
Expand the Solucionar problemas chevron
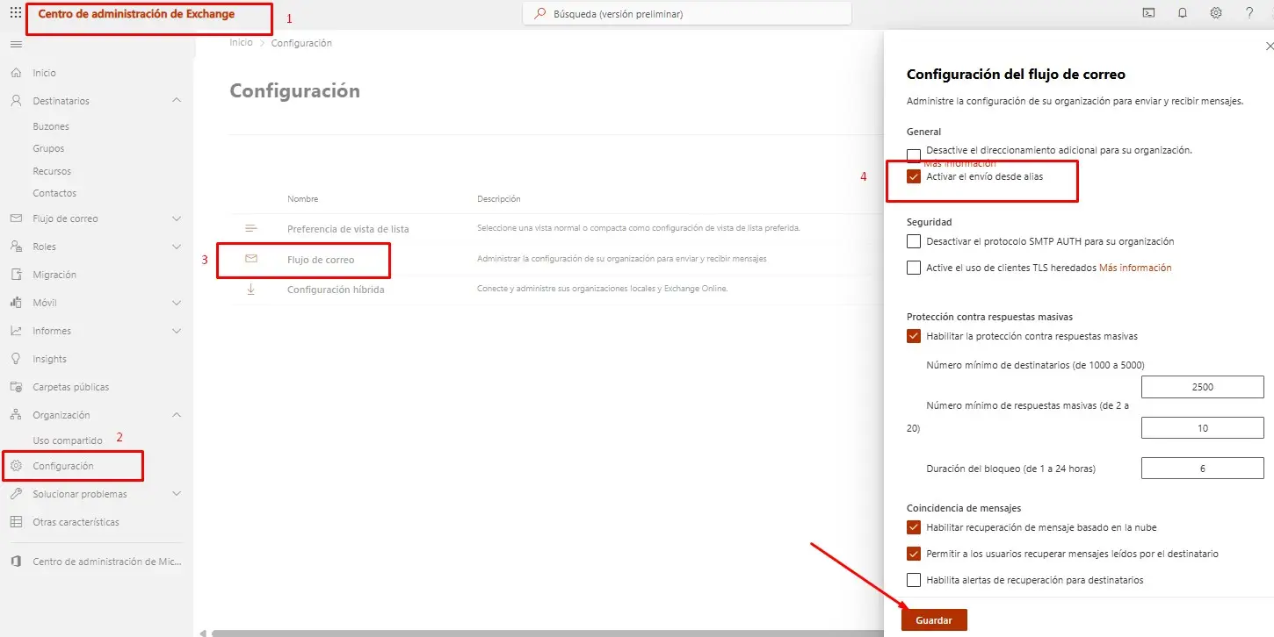coord(177,494)
